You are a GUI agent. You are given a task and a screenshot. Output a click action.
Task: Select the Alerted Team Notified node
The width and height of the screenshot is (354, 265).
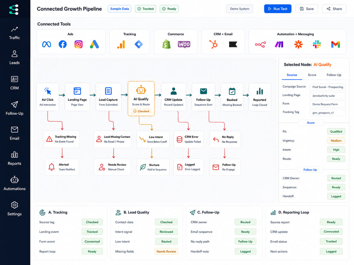point(62,167)
